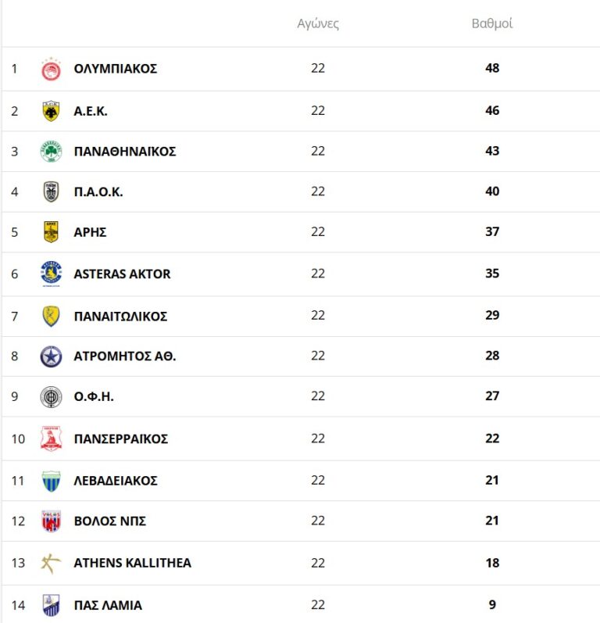Screen dimensions: 600x623
Task: Click the Panetolikos yellow shield logo
Action: (x=51, y=316)
